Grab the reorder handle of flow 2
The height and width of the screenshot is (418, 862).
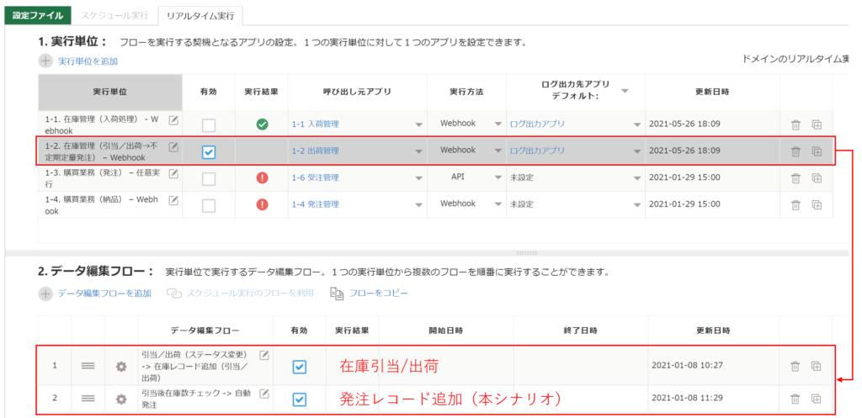[88, 399]
